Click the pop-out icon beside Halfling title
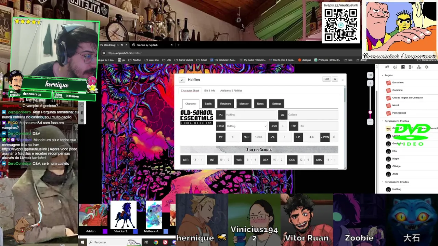The width and height of the screenshot is (438, 246). coord(182,80)
